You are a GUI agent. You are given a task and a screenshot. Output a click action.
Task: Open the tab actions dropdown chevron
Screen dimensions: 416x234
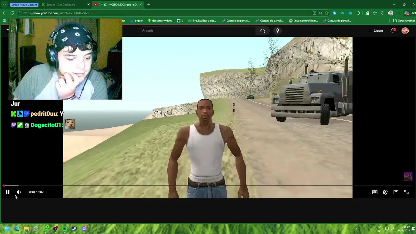click(4, 5)
